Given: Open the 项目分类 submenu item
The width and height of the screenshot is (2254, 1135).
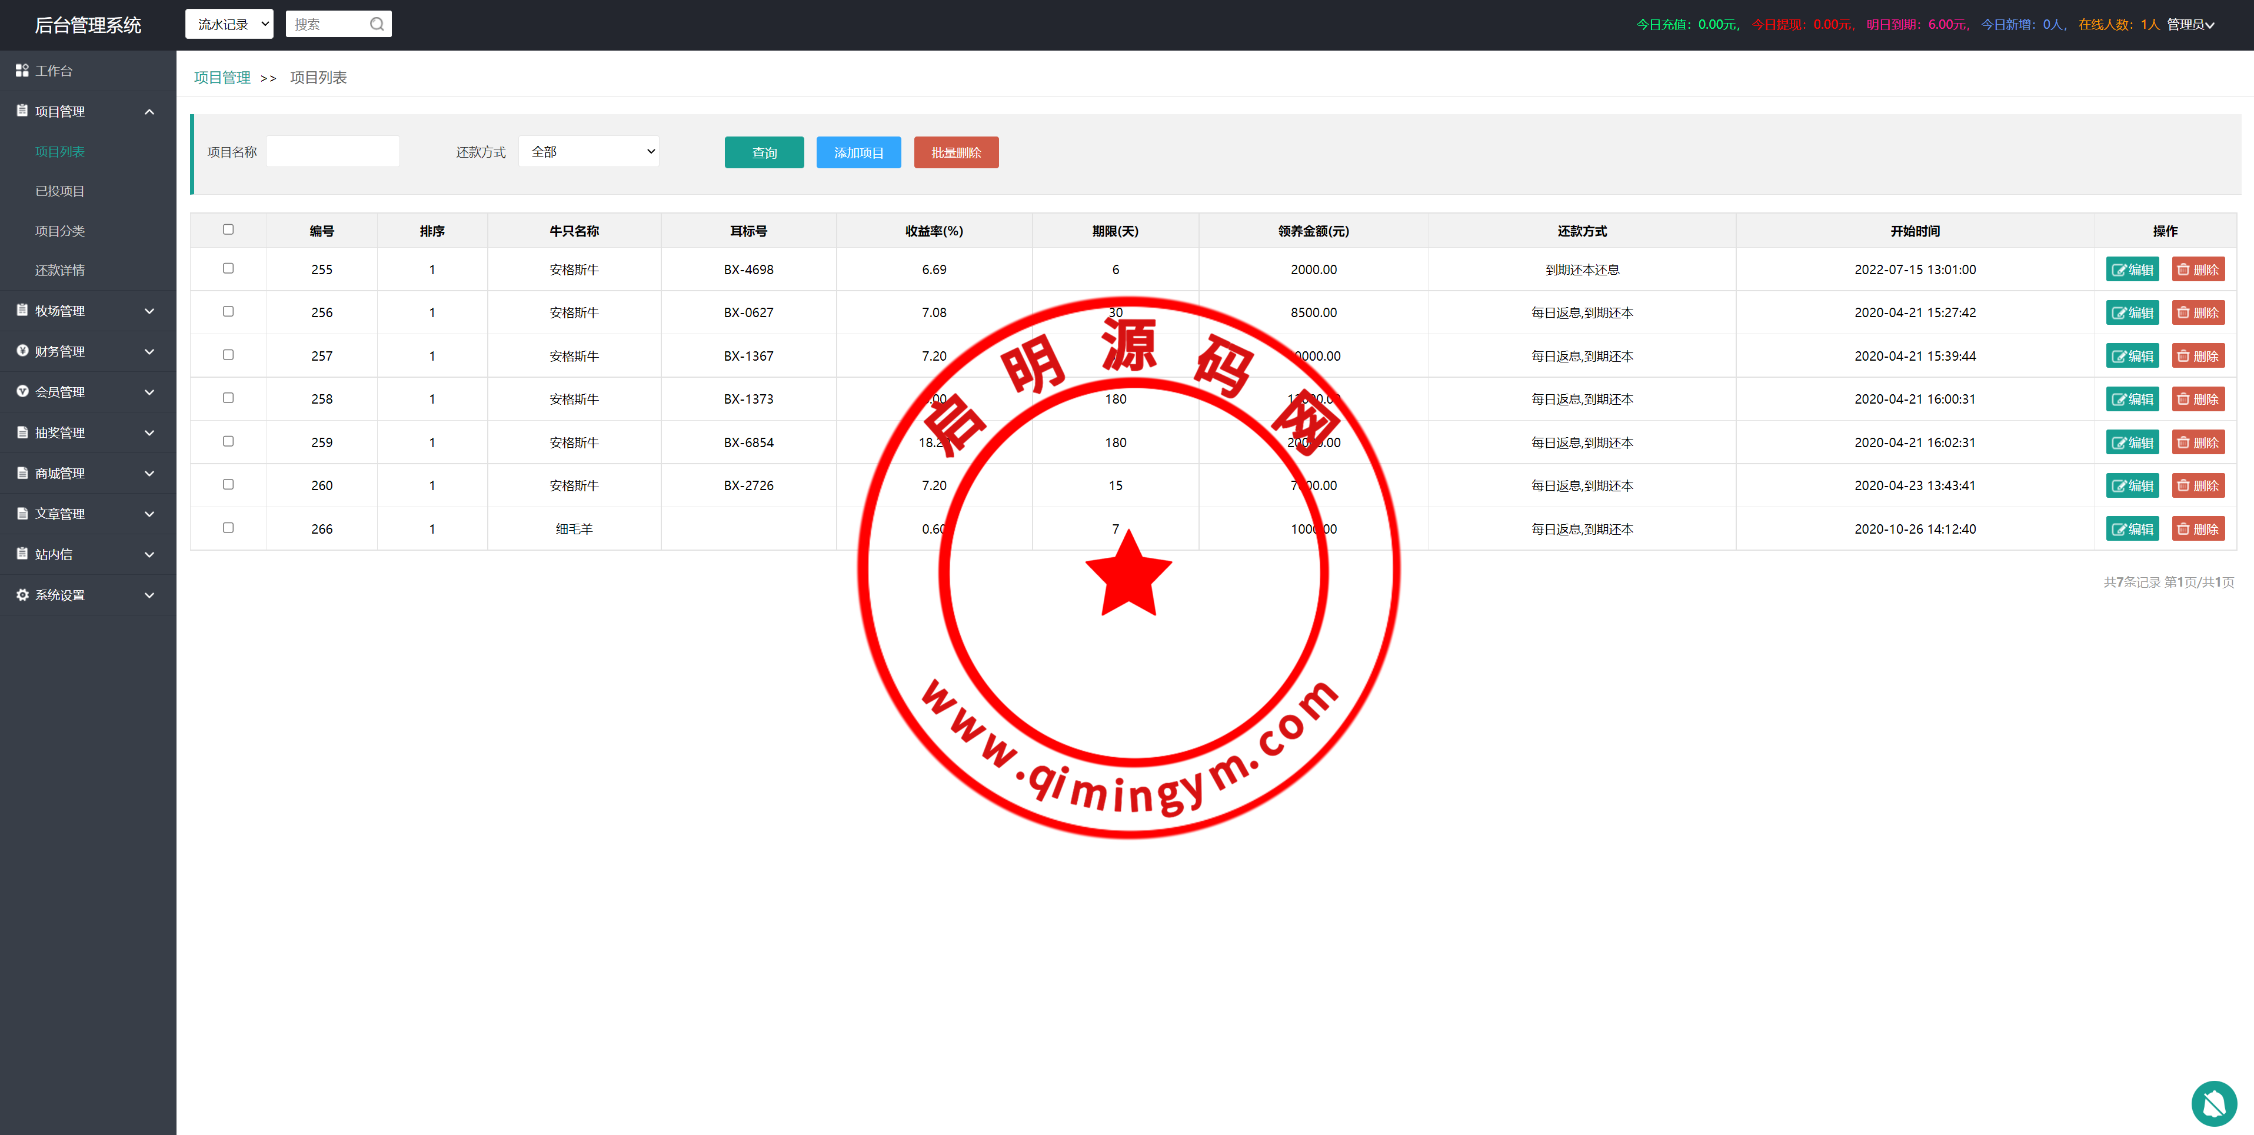Looking at the screenshot, I should [x=59, y=231].
